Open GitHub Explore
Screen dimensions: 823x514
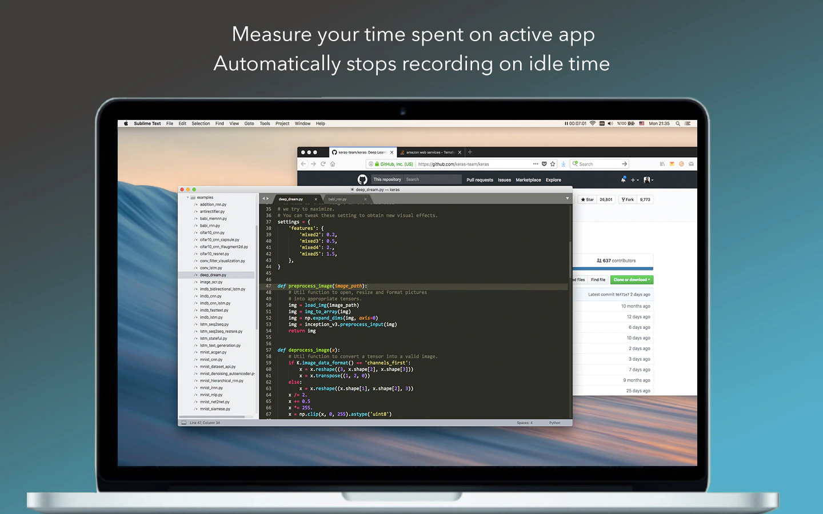553,180
